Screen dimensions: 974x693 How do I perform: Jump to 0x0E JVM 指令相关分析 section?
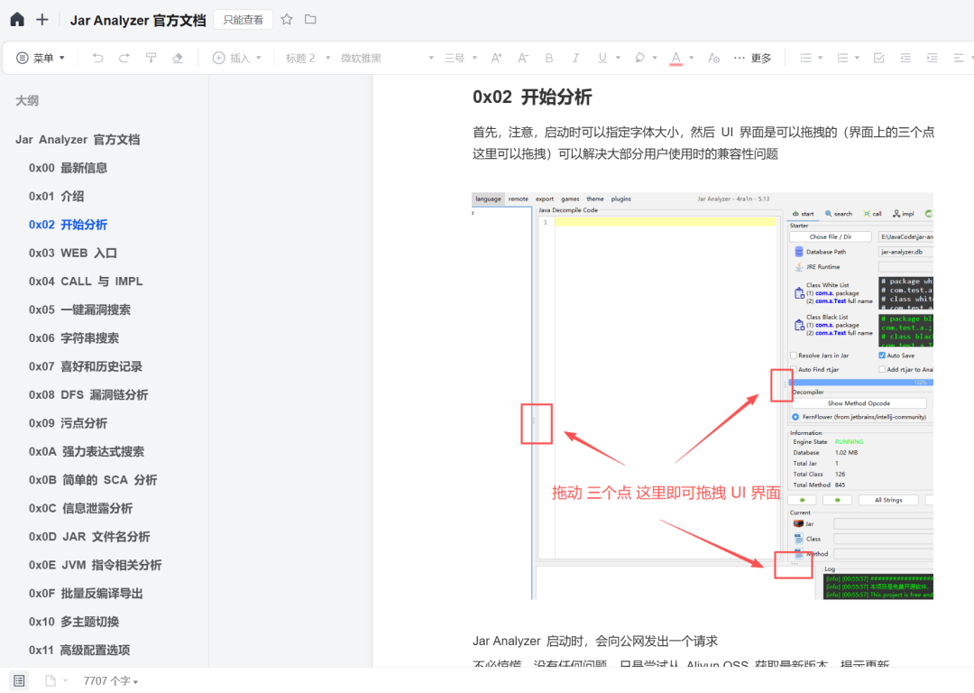(x=95, y=565)
